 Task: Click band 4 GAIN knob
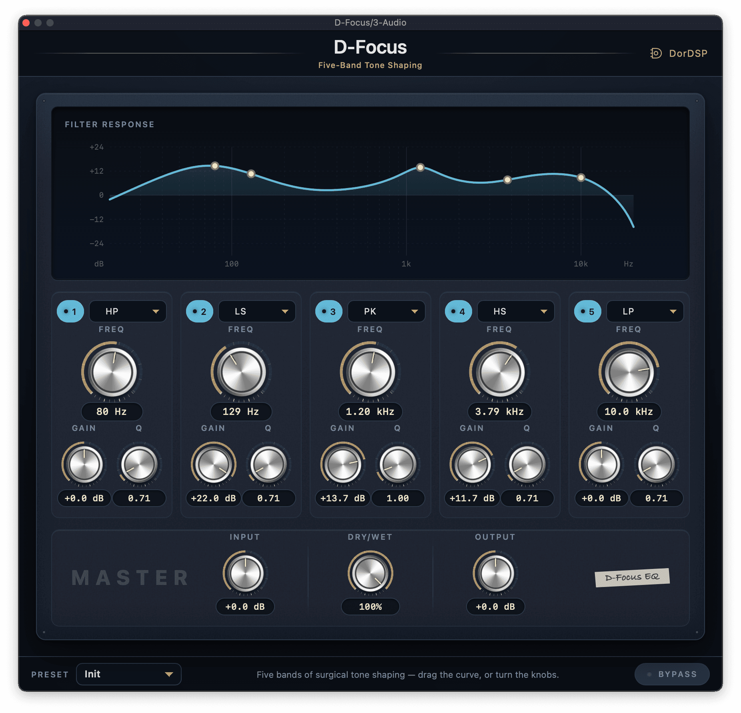point(472,465)
